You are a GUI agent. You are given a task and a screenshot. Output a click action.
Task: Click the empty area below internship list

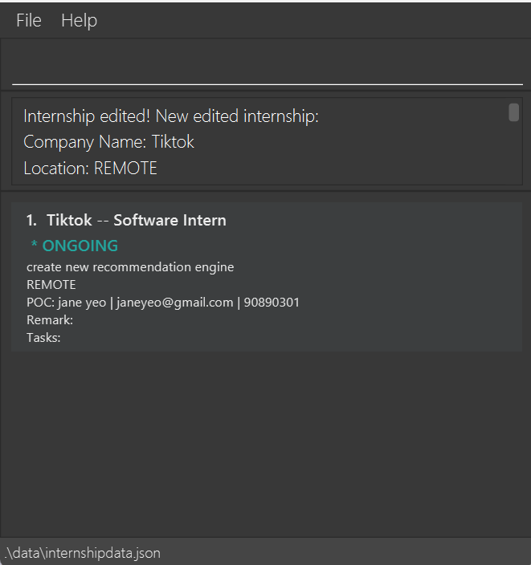pos(265,441)
